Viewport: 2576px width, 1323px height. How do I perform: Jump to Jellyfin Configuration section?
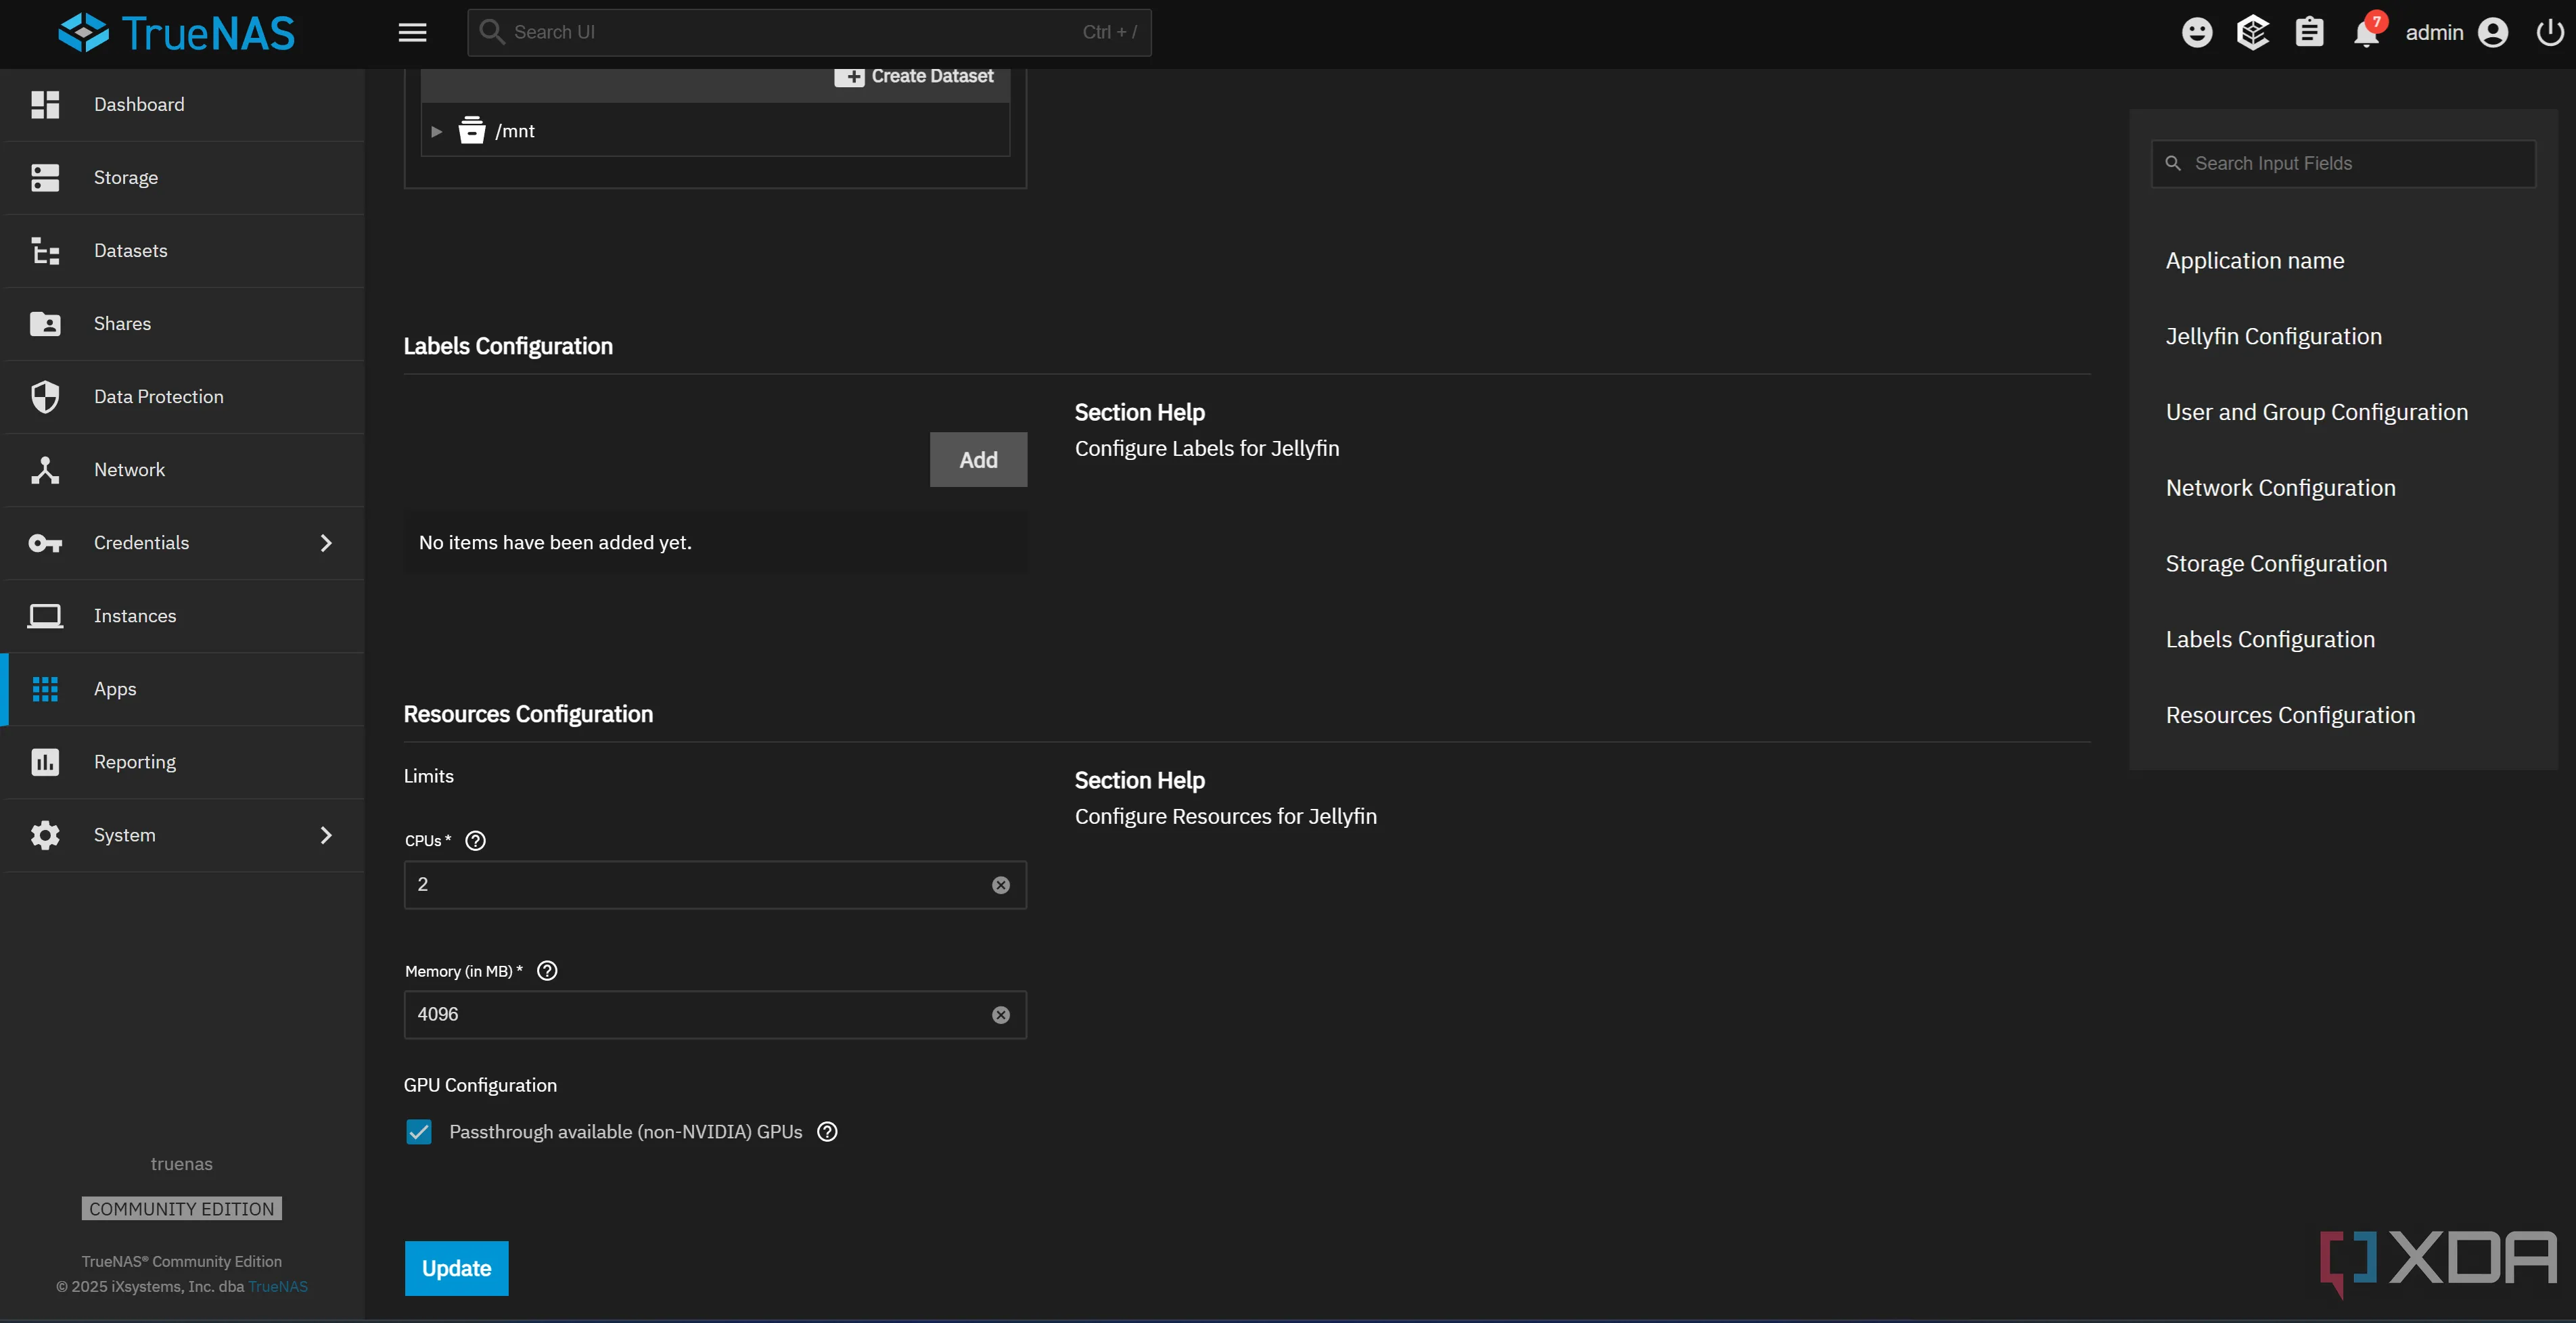click(2273, 337)
